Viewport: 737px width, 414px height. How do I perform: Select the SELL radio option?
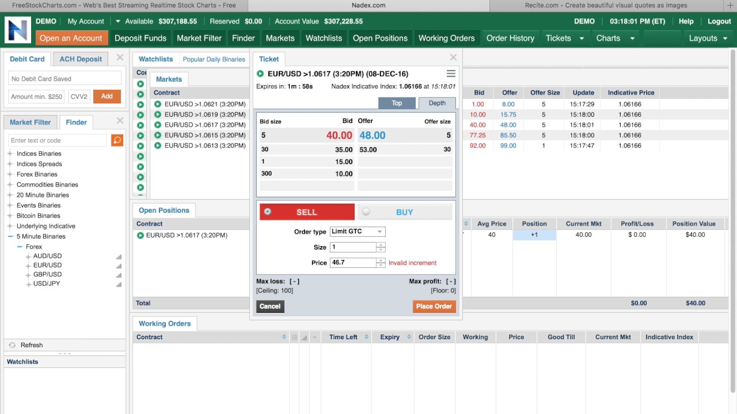[x=268, y=212]
